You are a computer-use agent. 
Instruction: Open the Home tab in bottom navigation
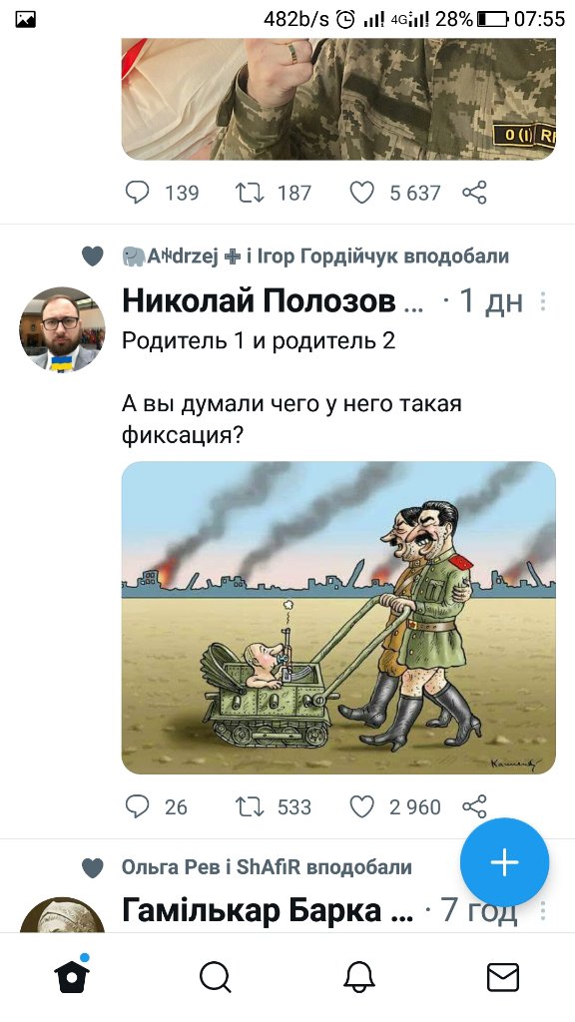[72, 975]
